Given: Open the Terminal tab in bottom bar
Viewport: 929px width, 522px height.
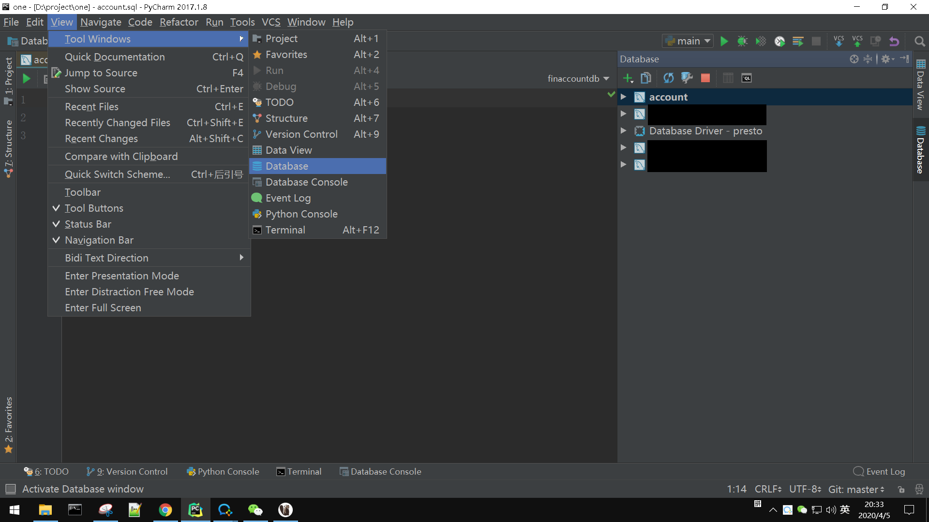Looking at the screenshot, I should [299, 472].
